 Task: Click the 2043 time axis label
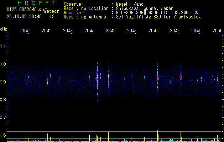pyautogui.click(x=68, y=31)
